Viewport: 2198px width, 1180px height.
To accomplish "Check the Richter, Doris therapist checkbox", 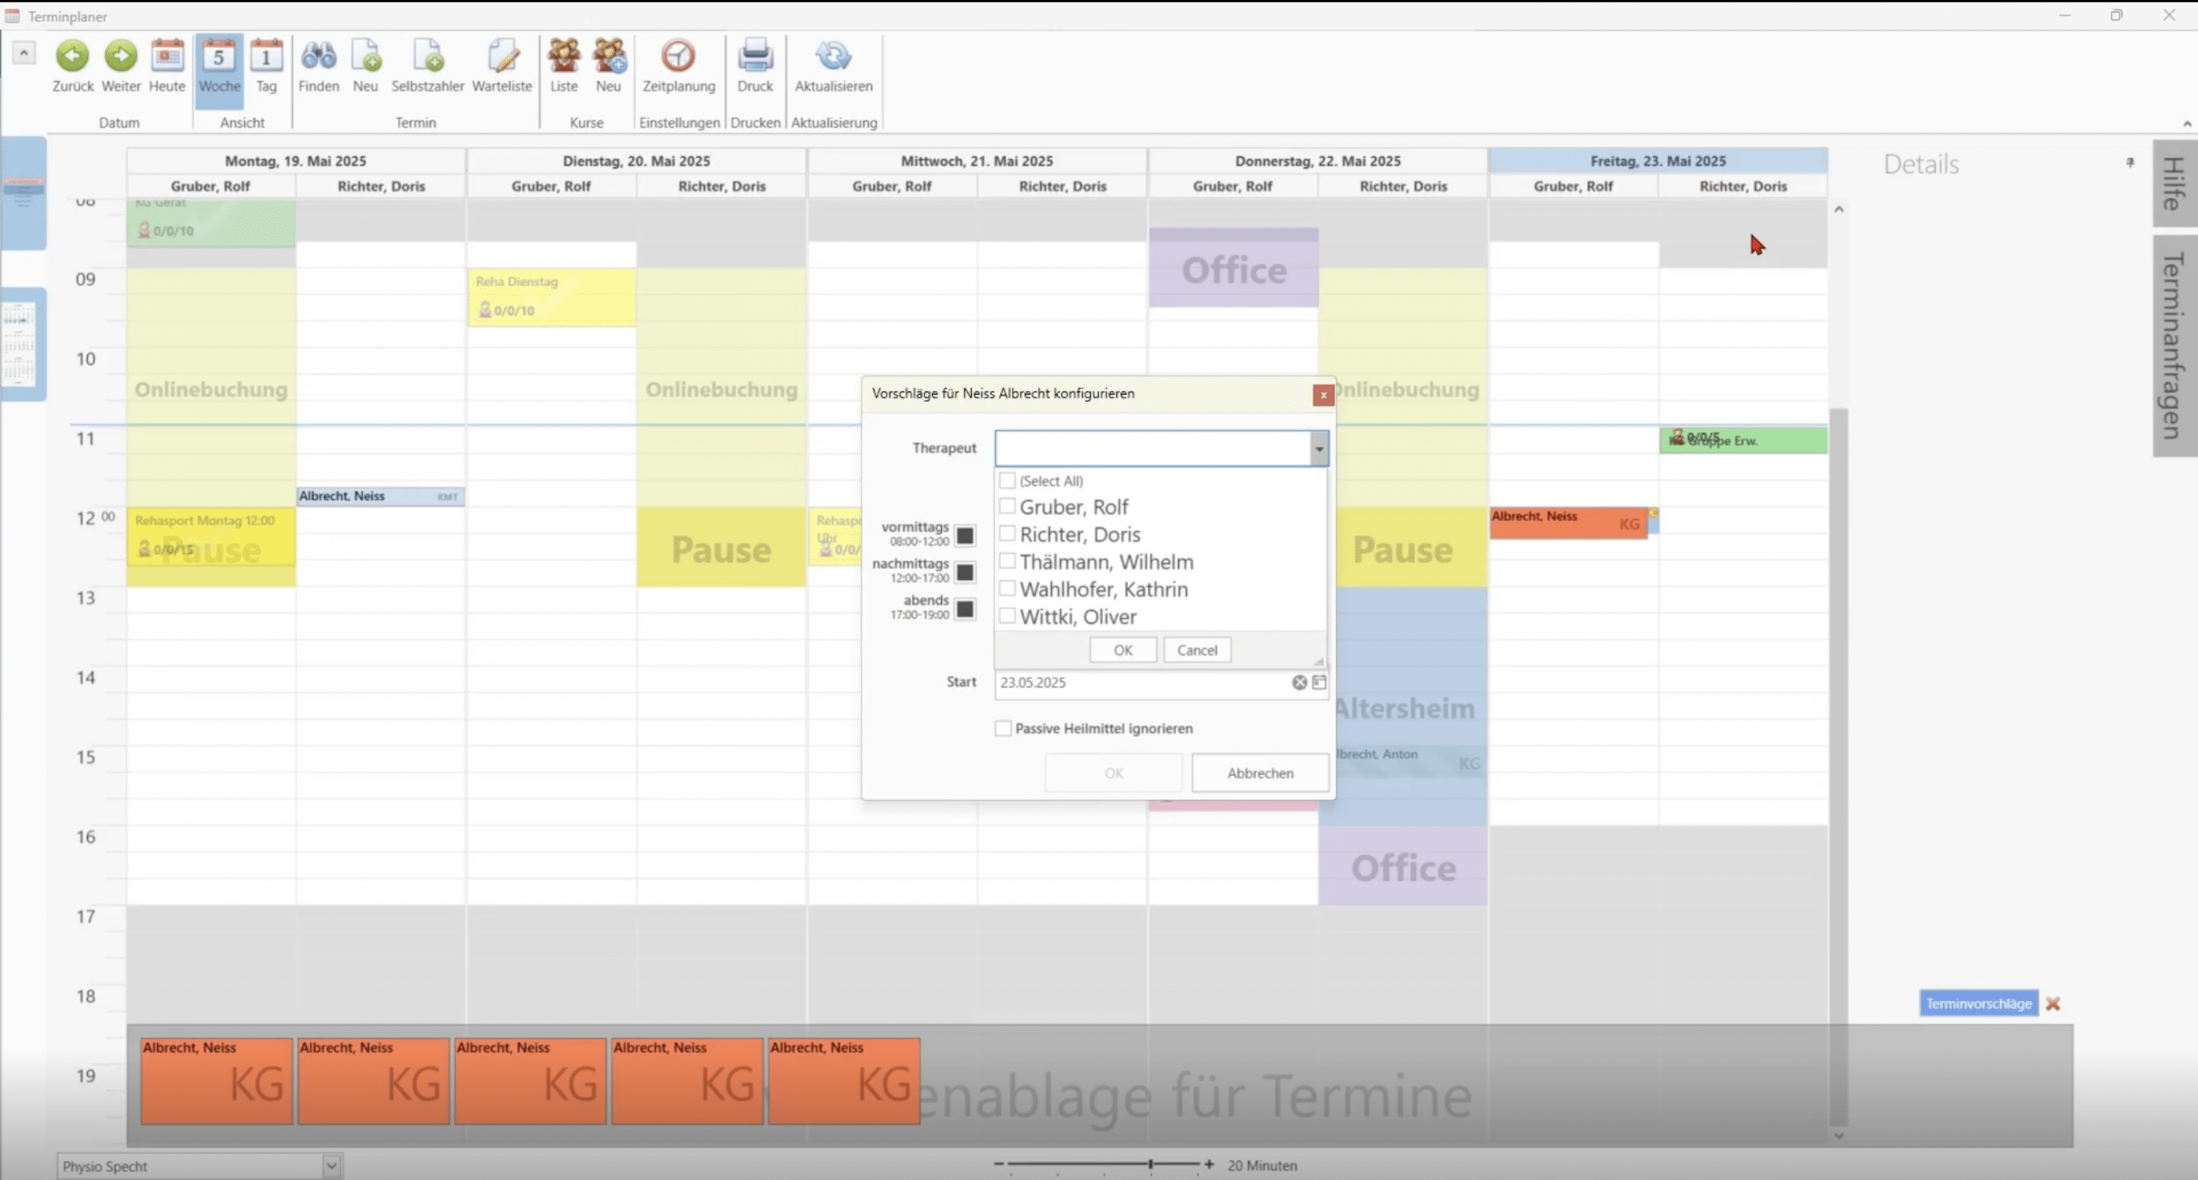I will tap(1007, 534).
